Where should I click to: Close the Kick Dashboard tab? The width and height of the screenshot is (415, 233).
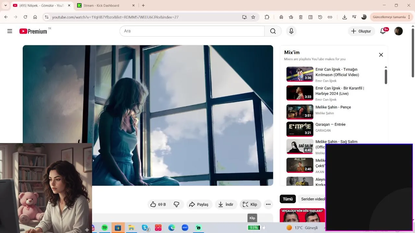[134, 6]
